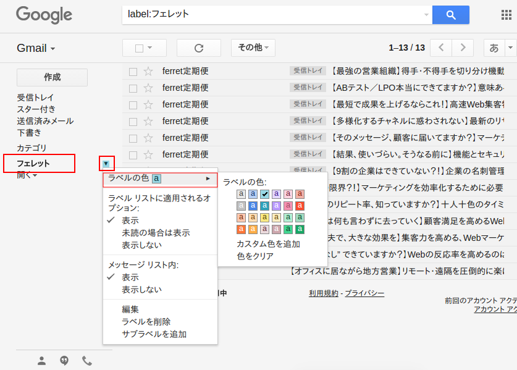The width and height of the screenshot is (517, 370).
Task: Open the phone call icon
Action: [x=87, y=361]
